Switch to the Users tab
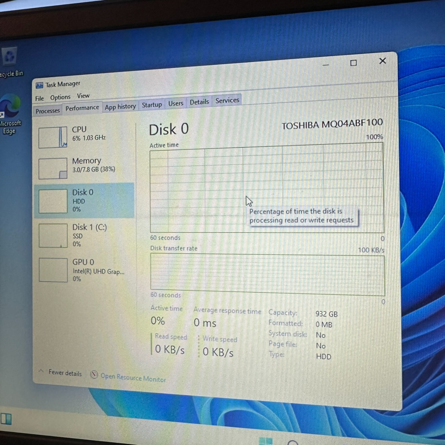 [176, 103]
